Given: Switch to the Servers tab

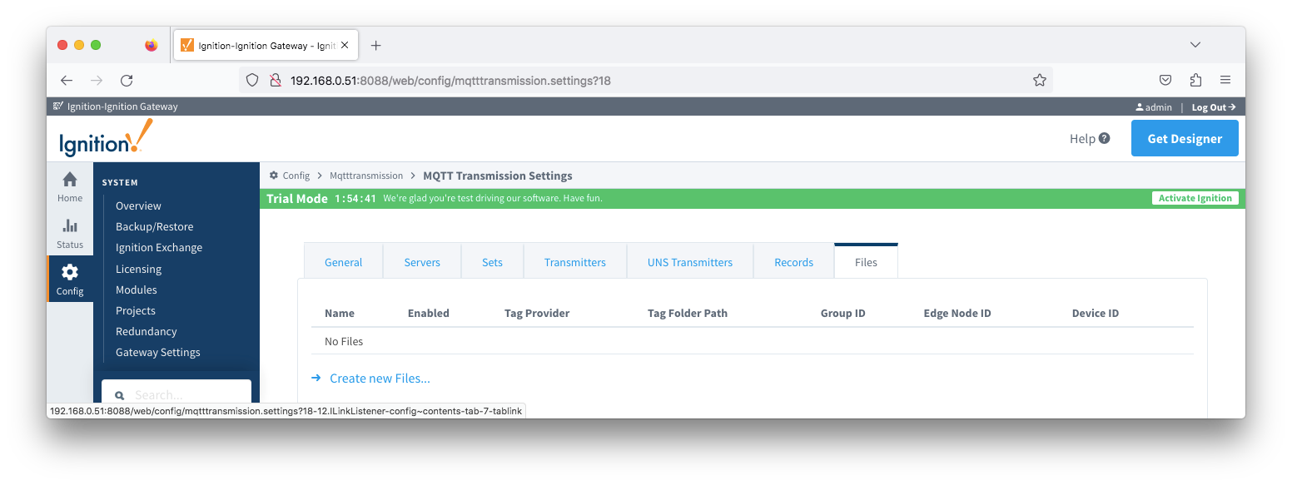Looking at the screenshot, I should tap(422, 262).
